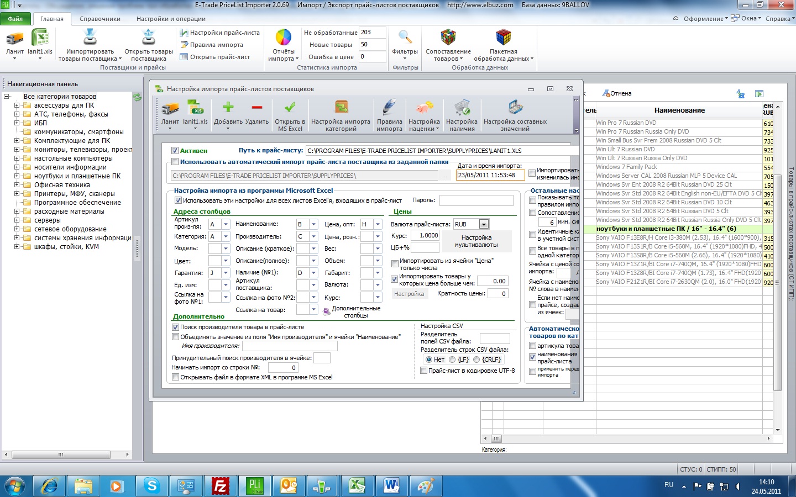Click the navigation panel horizontal scrollbar
796x497 pixels.
66,454
